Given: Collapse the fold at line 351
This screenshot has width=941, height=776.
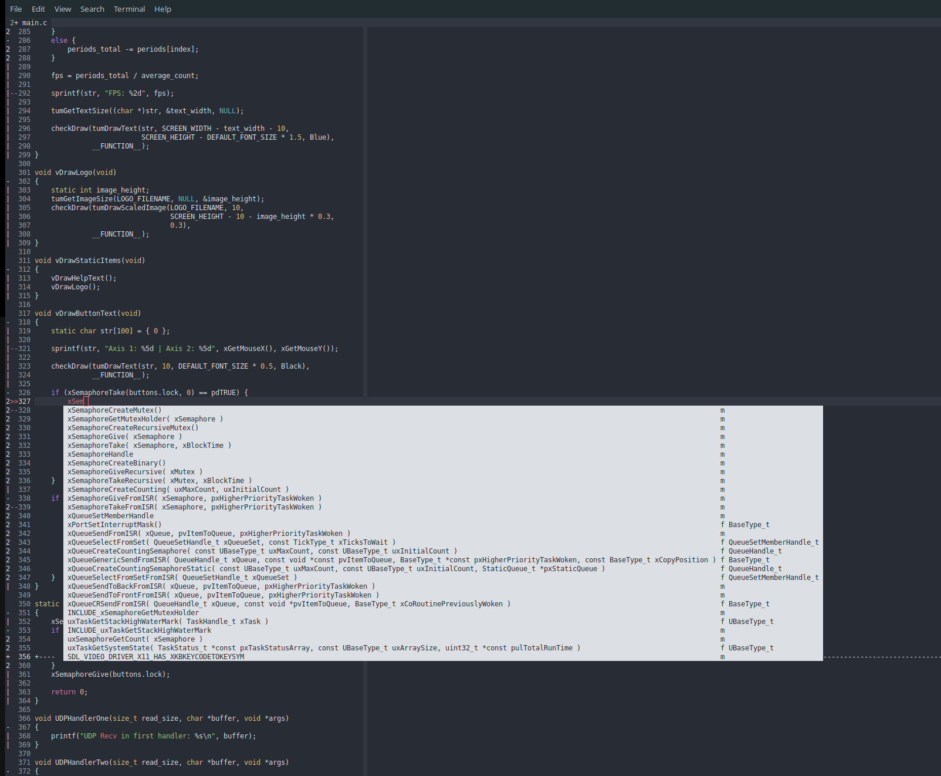Looking at the screenshot, I should pos(8,613).
